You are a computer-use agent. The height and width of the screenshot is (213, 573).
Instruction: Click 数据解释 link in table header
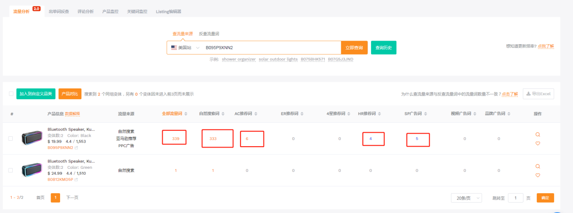click(x=73, y=114)
